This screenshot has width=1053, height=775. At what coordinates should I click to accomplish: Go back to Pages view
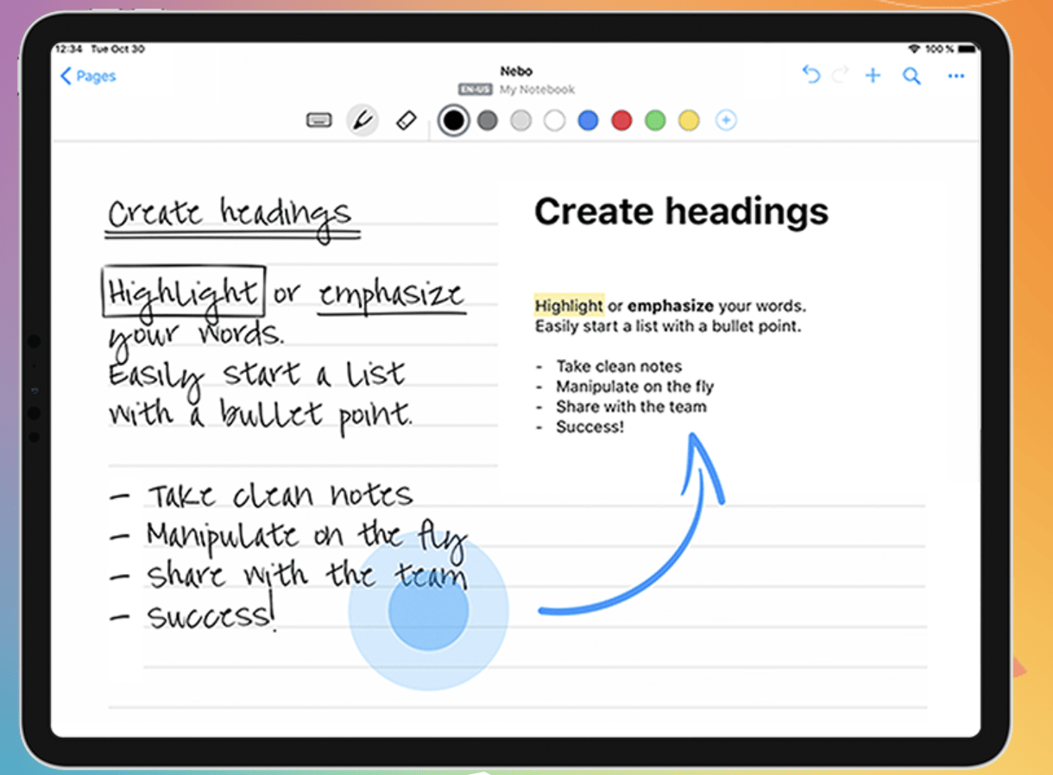pyautogui.click(x=86, y=76)
